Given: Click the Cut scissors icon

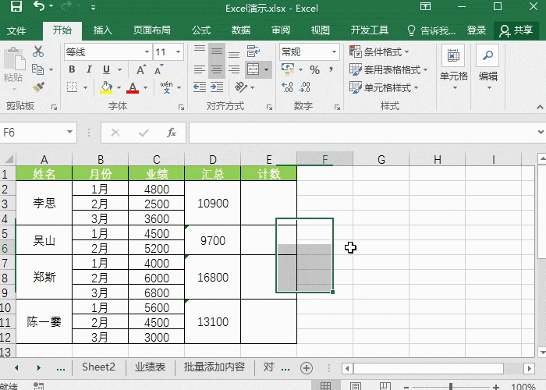Looking at the screenshot, I should coord(38,51).
